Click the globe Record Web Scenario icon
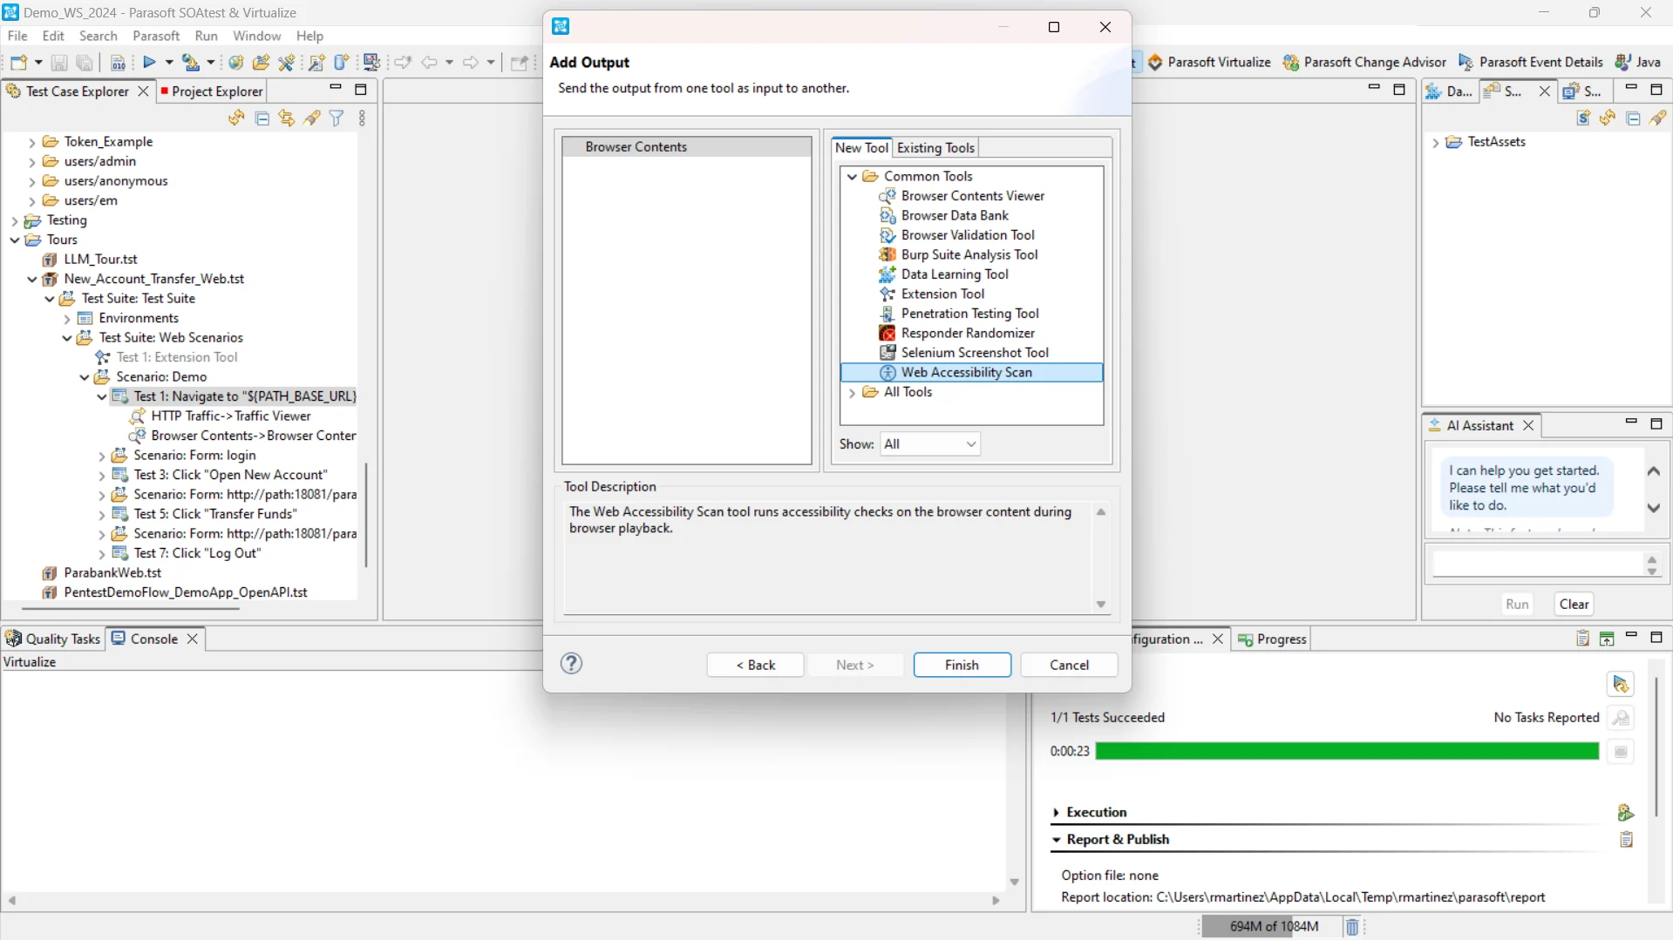This screenshot has width=1673, height=940. tap(235, 62)
